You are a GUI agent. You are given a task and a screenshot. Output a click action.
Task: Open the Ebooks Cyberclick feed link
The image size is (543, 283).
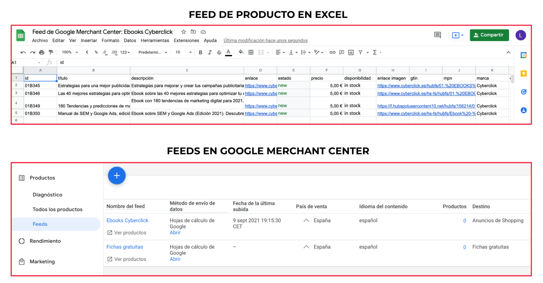127,220
